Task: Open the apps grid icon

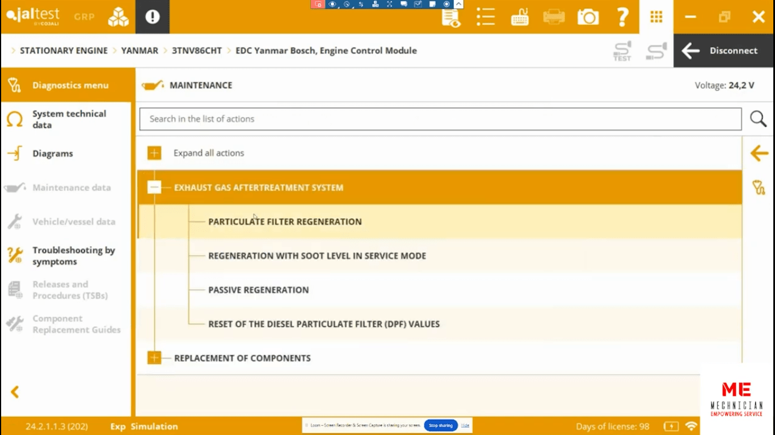Action: click(x=656, y=17)
